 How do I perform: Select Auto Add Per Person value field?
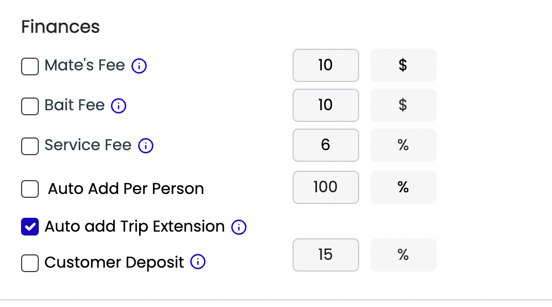point(325,187)
